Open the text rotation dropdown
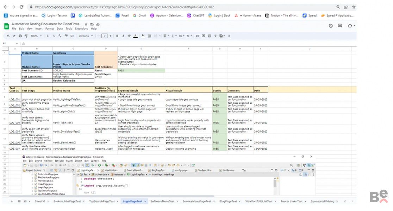The width and height of the screenshot is (393, 211). coord(189,36)
